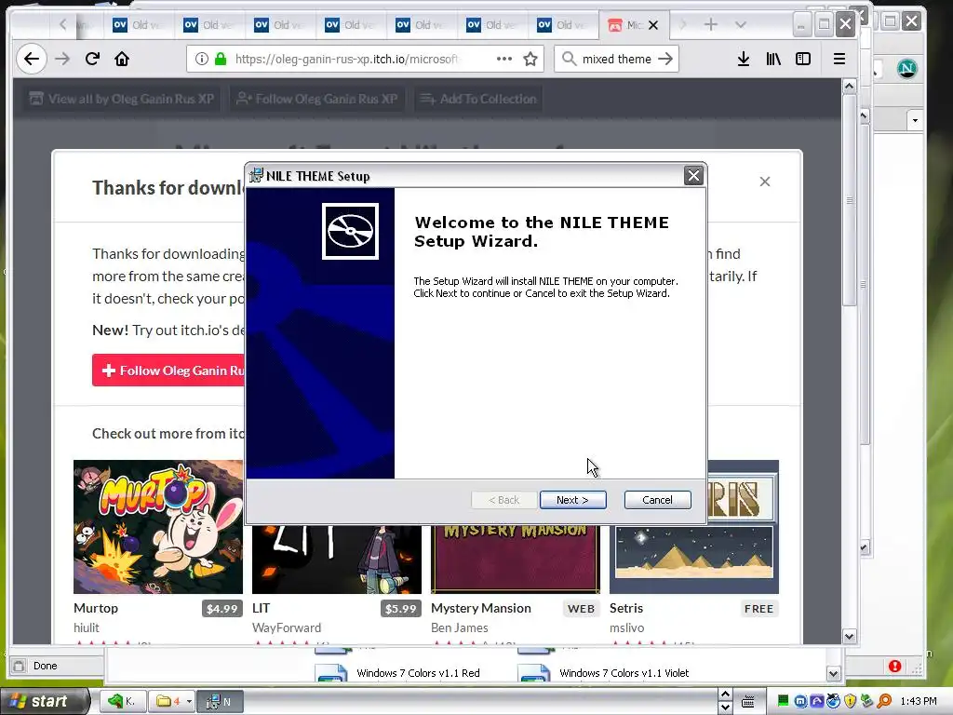Screen dimensions: 953x715
Task: Open a new tab with plus
Action: [x=710, y=25]
